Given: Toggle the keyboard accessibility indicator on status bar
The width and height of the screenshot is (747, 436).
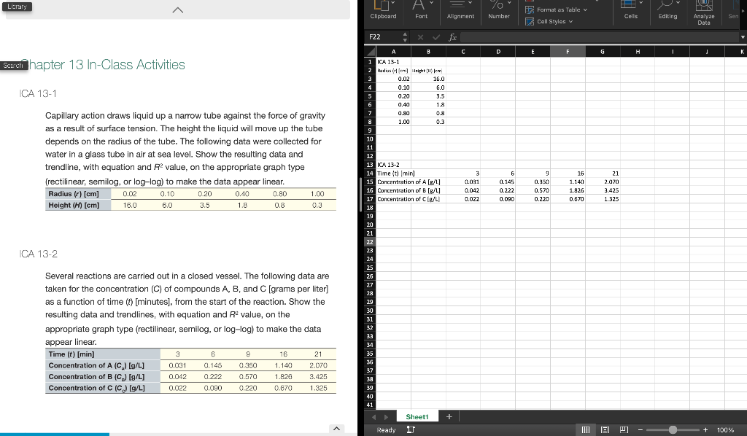Looking at the screenshot, I should point(410,429).
